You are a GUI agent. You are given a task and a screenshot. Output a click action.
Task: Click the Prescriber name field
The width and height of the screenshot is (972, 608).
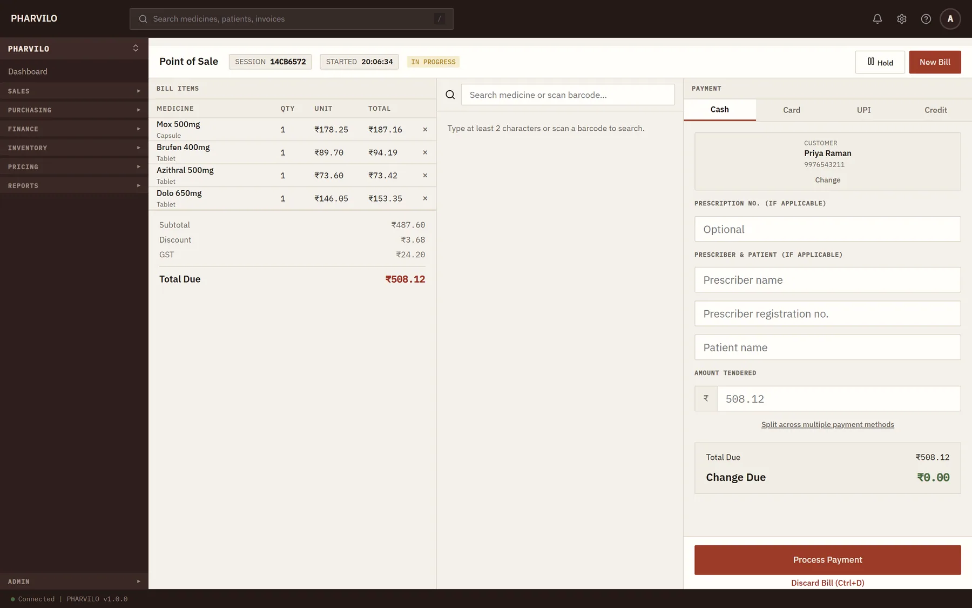(x=827, y=280)
